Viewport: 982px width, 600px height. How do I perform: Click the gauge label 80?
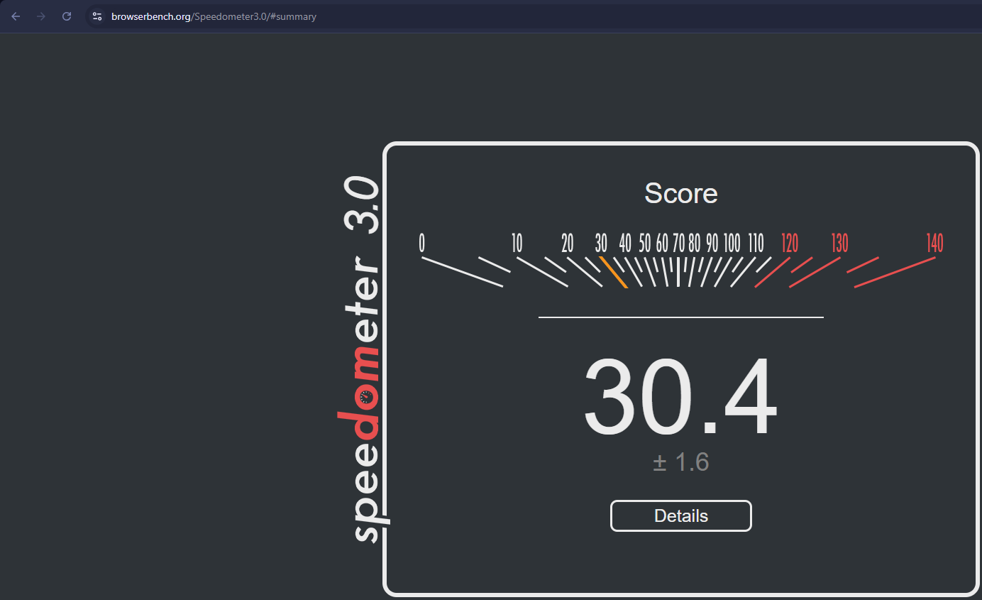coord(695,244)
